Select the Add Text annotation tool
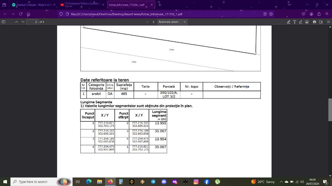 click(x=294, y=22)
